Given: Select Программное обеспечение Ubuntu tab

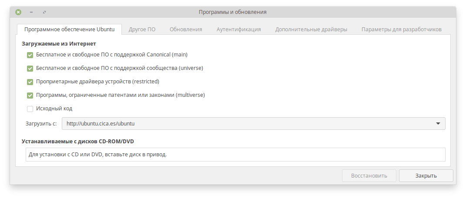Looking at the screenshot, I should [x=69, y=30].
